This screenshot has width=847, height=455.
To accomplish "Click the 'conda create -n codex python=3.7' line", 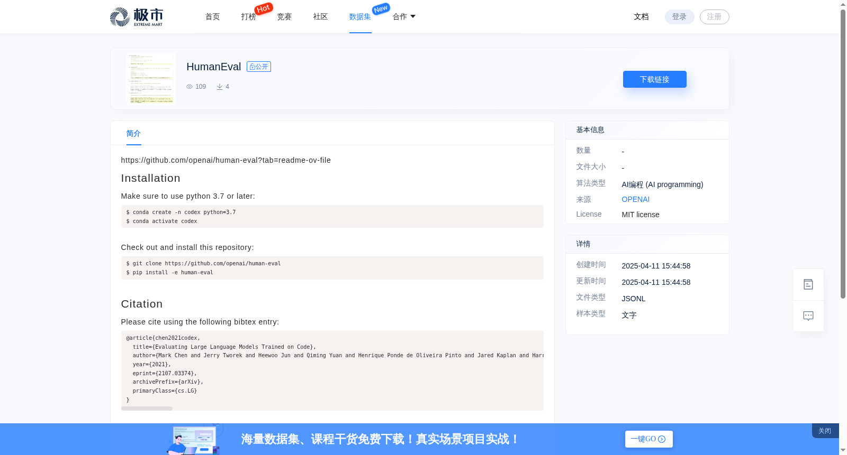I will click(181, 212).
